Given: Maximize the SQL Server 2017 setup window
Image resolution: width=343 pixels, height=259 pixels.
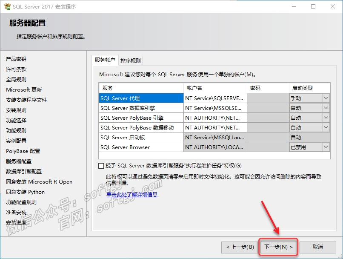Looking at the screenshot, I should coord(313,6).
